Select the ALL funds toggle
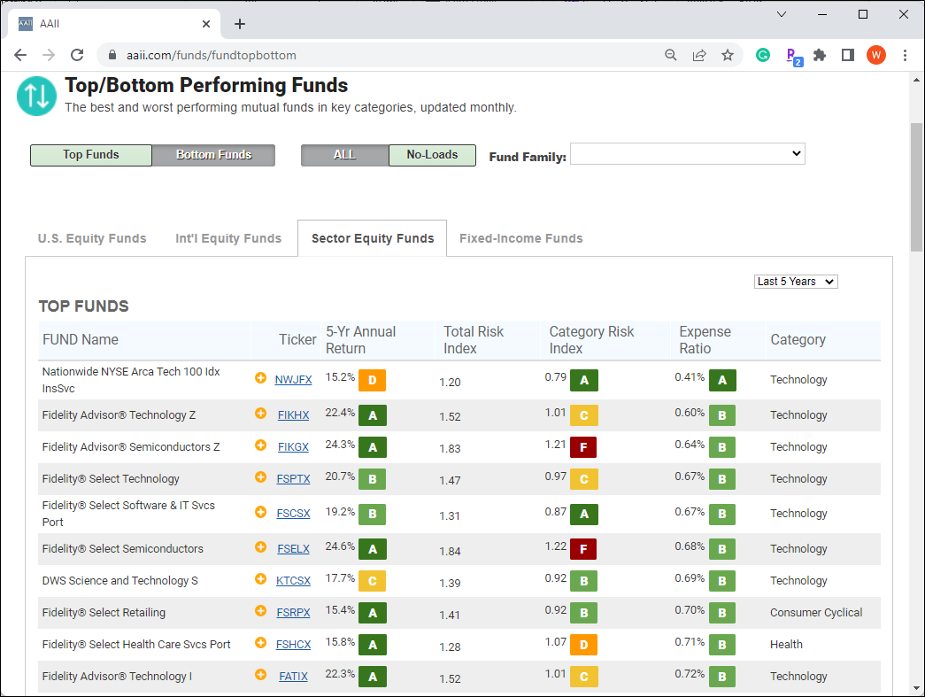The width and height of the screenshot is (925, 697). coord(345,155)
